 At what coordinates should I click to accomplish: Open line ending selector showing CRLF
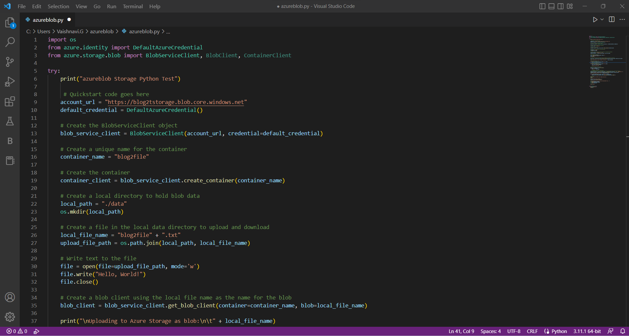pos(532,331)
